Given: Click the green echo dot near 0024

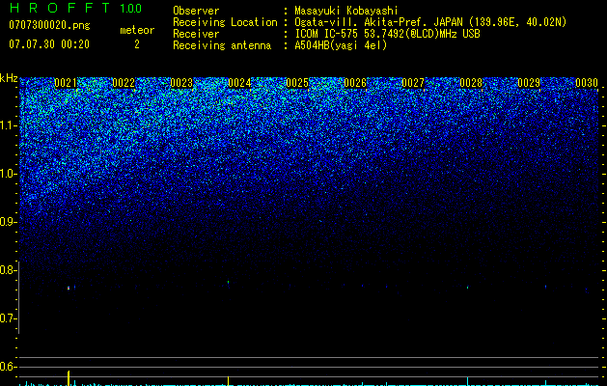Looking at the screenshot, I should (x=229, y=282).
